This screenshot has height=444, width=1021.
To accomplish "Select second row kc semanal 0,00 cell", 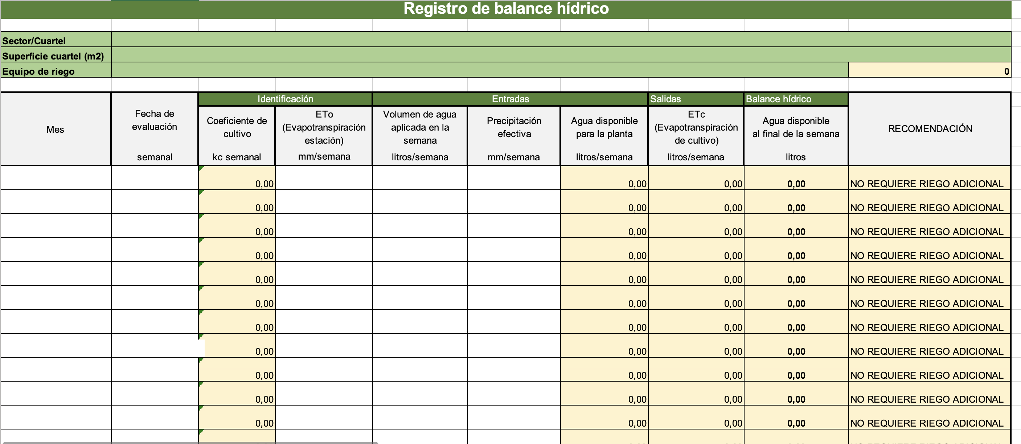I will 237,202.
